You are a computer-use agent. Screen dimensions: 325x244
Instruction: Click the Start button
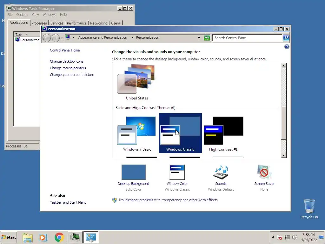(x=9, y=237)
